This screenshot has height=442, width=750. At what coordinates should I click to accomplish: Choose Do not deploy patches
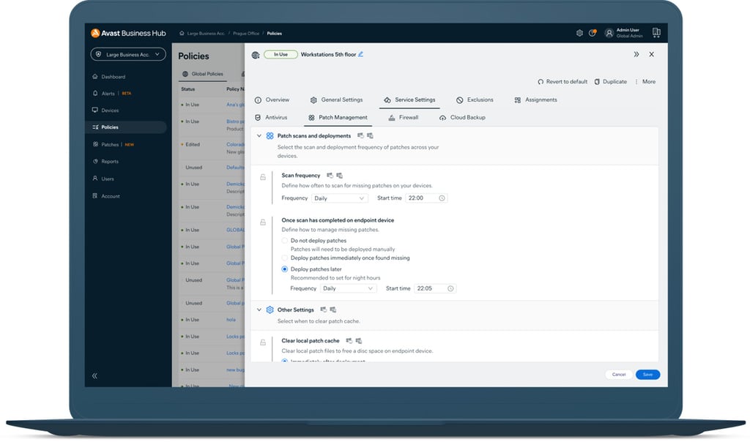coord(286,240)
